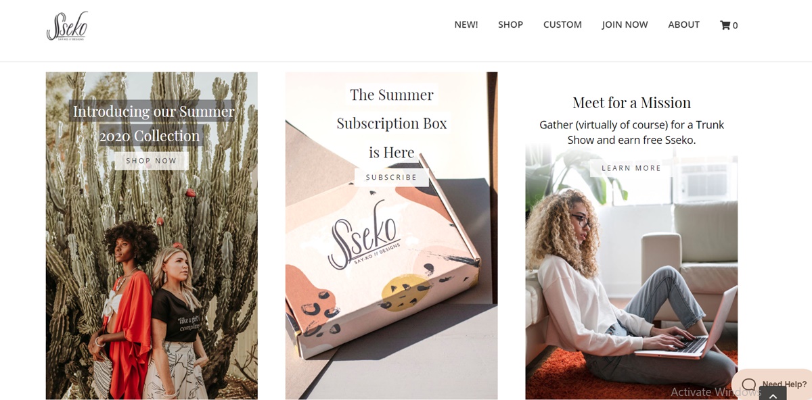812x400 pixels.
Task: Click the Sseko logo in header
Action: [67, 26]
